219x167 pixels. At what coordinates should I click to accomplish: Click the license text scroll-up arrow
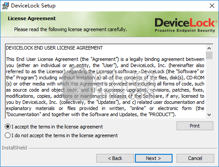tap(209, 48)
